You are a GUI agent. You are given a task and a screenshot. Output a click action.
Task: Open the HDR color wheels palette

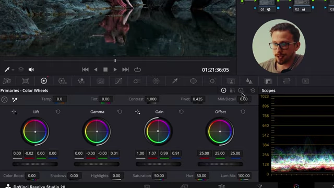pos(63,81)
